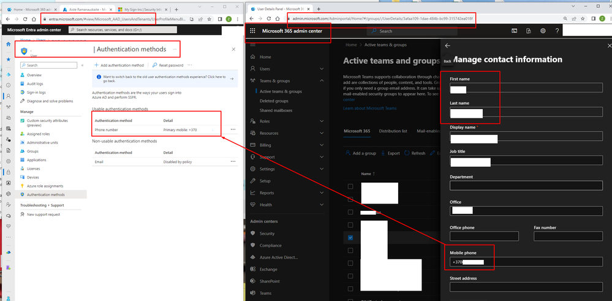Open Exchange admin center
Screen dimensions: 612x301
[268, 269]
